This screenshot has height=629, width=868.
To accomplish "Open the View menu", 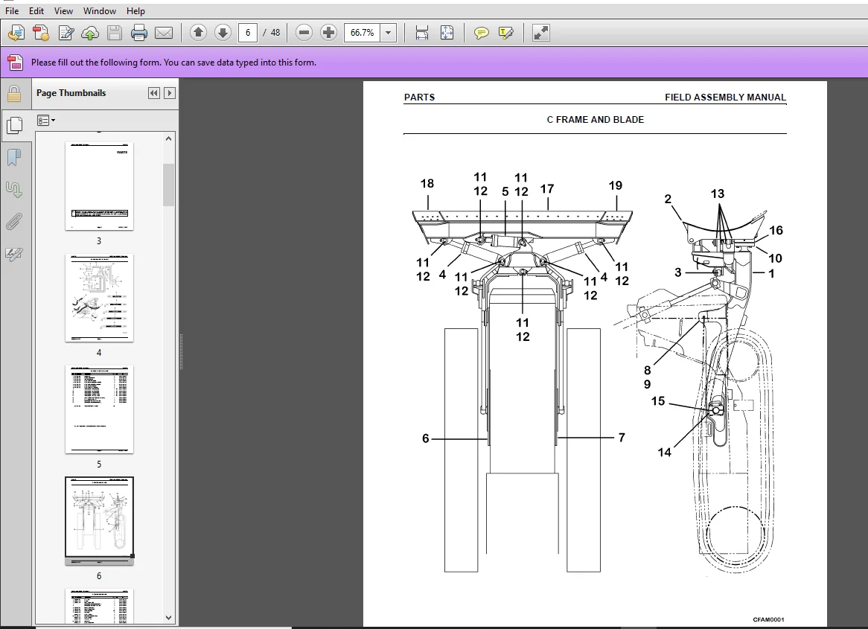I will [63, 10].
